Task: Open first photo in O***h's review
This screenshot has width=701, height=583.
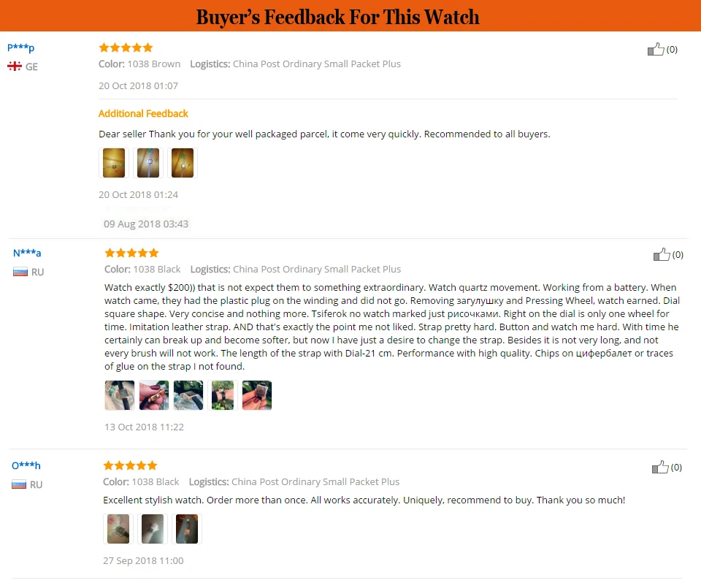Action: (x=118, y=529)
